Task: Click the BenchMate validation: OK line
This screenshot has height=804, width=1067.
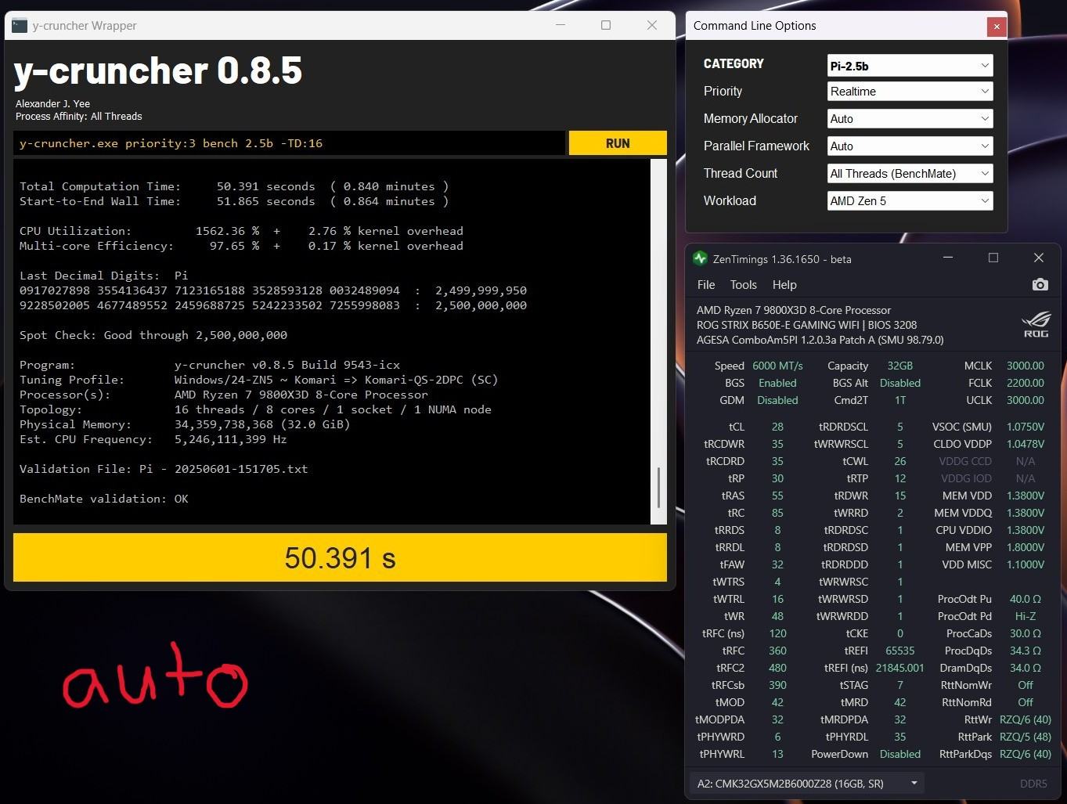Action: [104, 499]
